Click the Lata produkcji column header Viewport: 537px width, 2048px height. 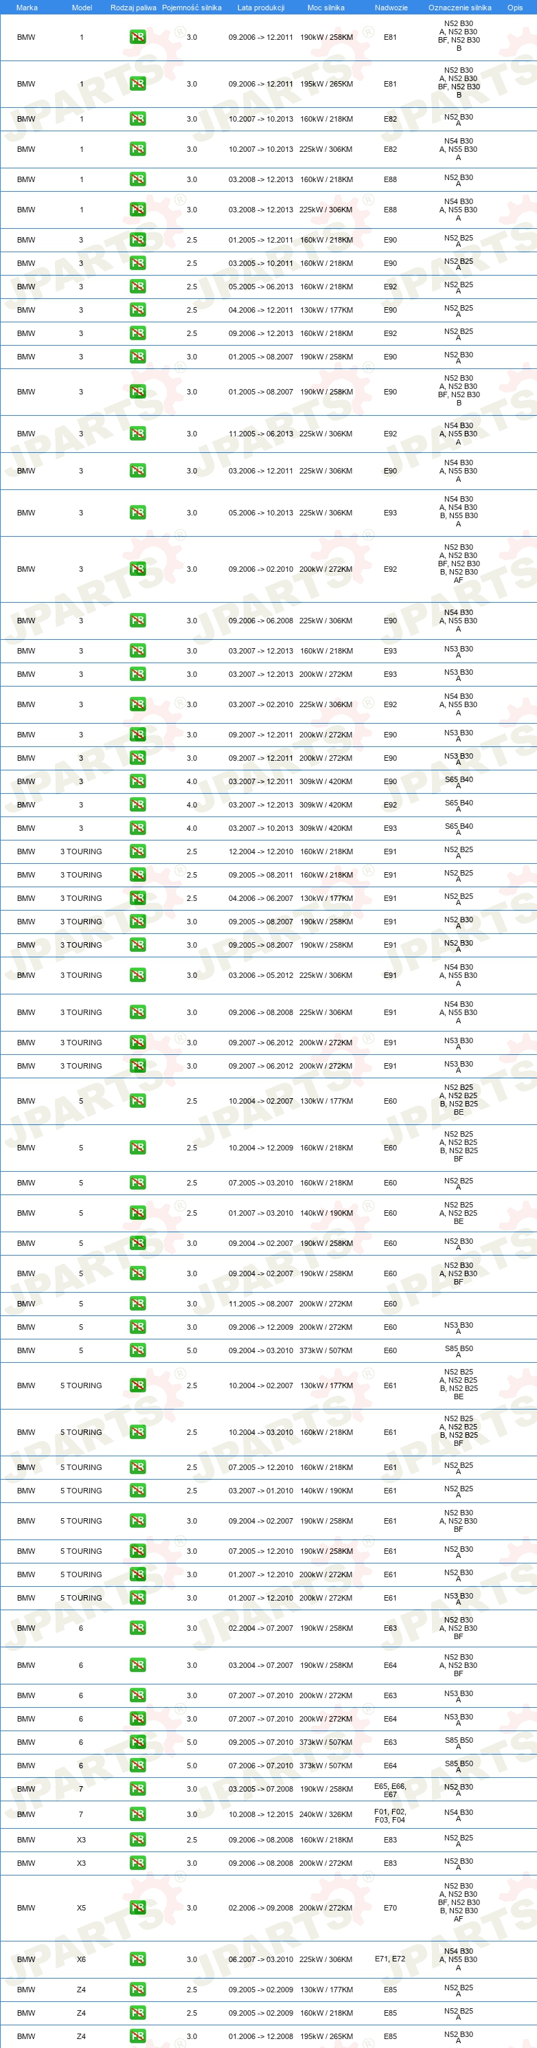click(x=260, y=7)
